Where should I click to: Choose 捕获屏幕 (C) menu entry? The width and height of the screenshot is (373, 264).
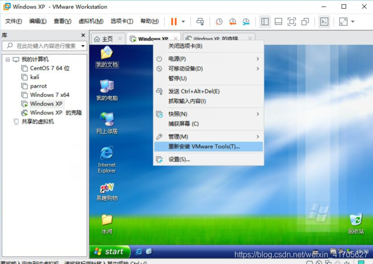tap(208, 124)
